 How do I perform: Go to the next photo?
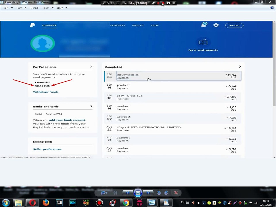pyautogui.click(x=148, y=193)
